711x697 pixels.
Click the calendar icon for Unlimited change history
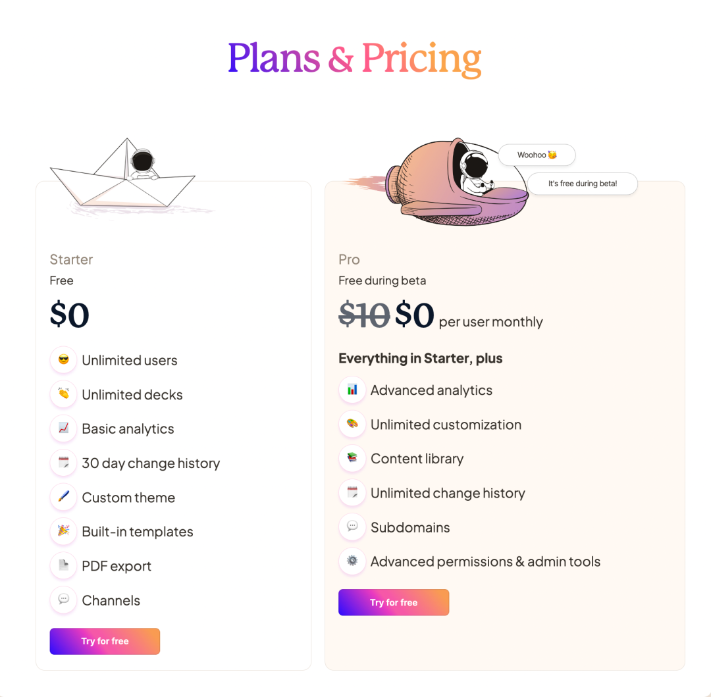tap(352, 492)
